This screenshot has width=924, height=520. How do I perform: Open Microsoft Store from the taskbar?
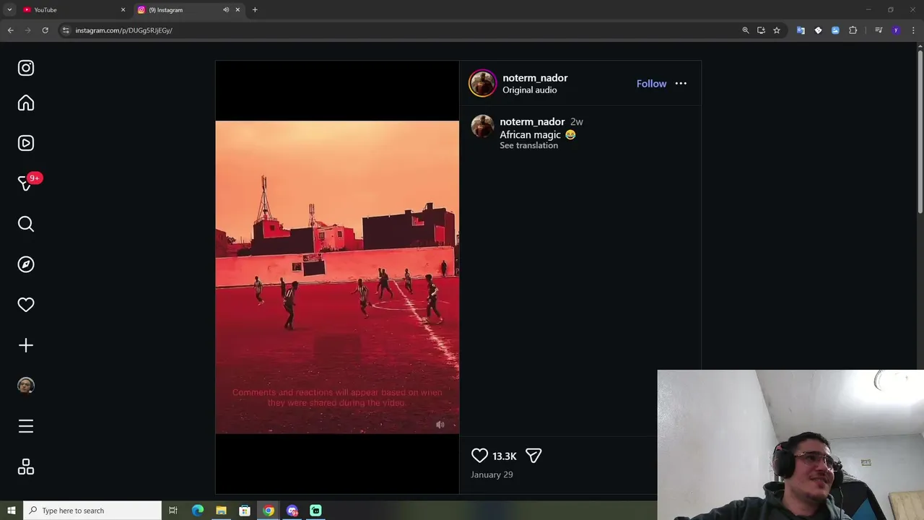point(245,511)
